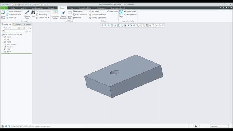Open the Flexible Modeling tab
Image resolution: width=233 pixels, height=131 pixels.
[85, 8]
